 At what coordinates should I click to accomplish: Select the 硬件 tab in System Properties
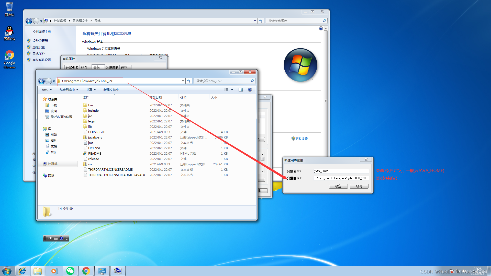[x=84, y=67]
